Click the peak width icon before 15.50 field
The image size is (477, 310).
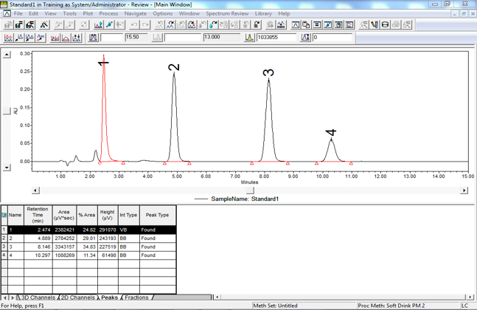pos(93,38)
